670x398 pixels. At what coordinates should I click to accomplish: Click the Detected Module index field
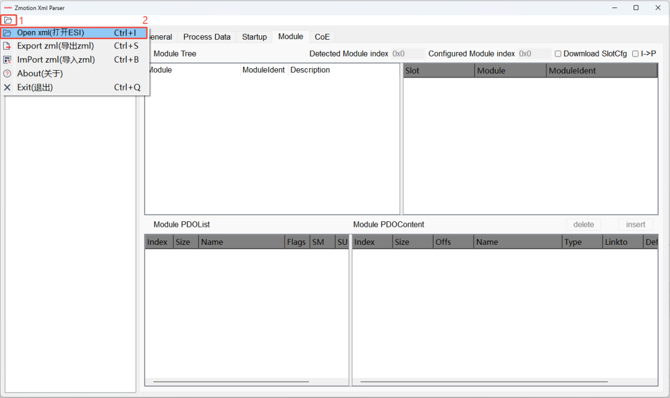tap(408, 53)
